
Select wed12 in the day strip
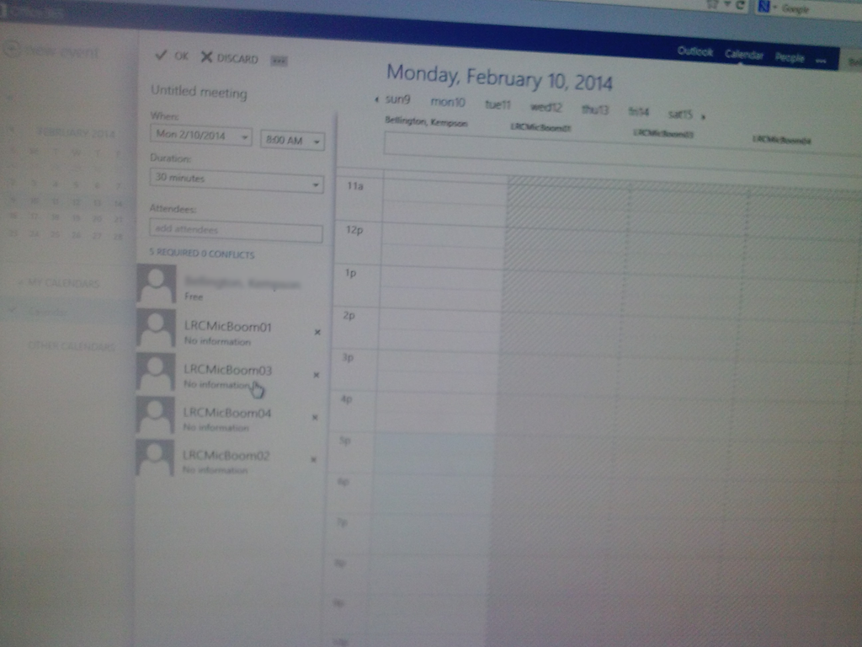coord(545,107)
